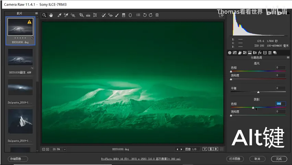The width and height of the screenshot is (292, 165).
Task: Open the Effects fx panel tab
Action: pos(260,53)
